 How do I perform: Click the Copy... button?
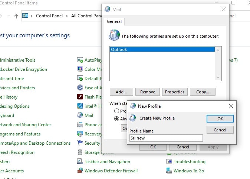click(203, 92)
